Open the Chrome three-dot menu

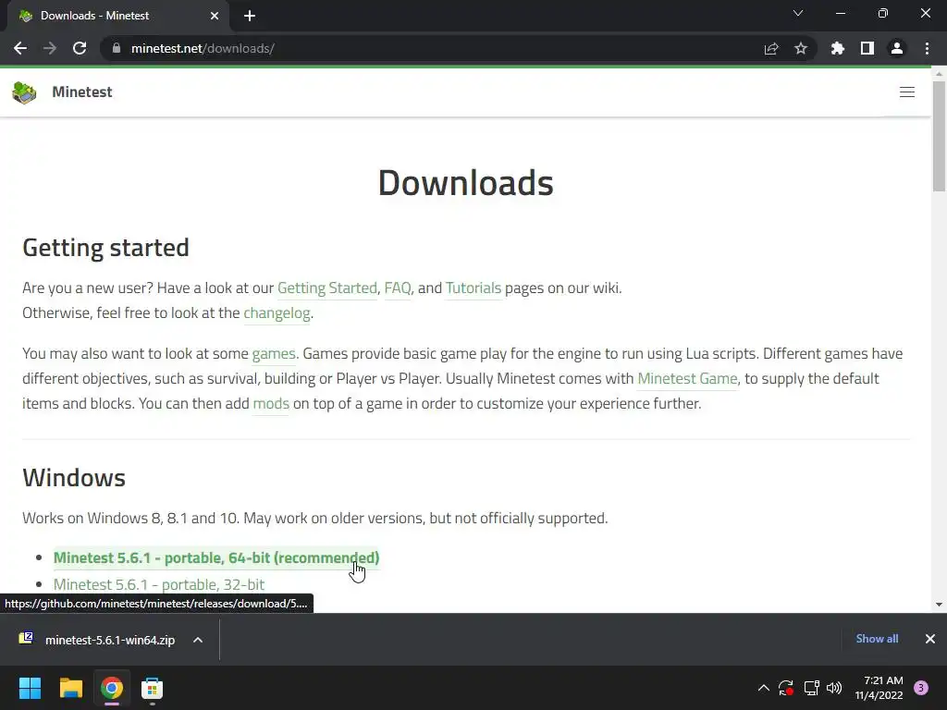pos(927,48)
